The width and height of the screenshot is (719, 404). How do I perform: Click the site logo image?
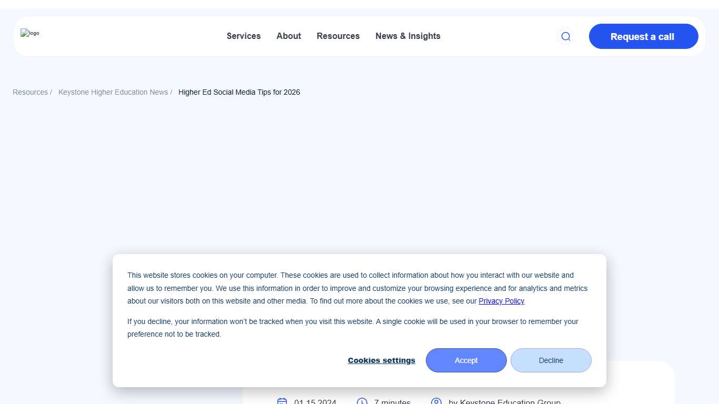coord(30,33)
